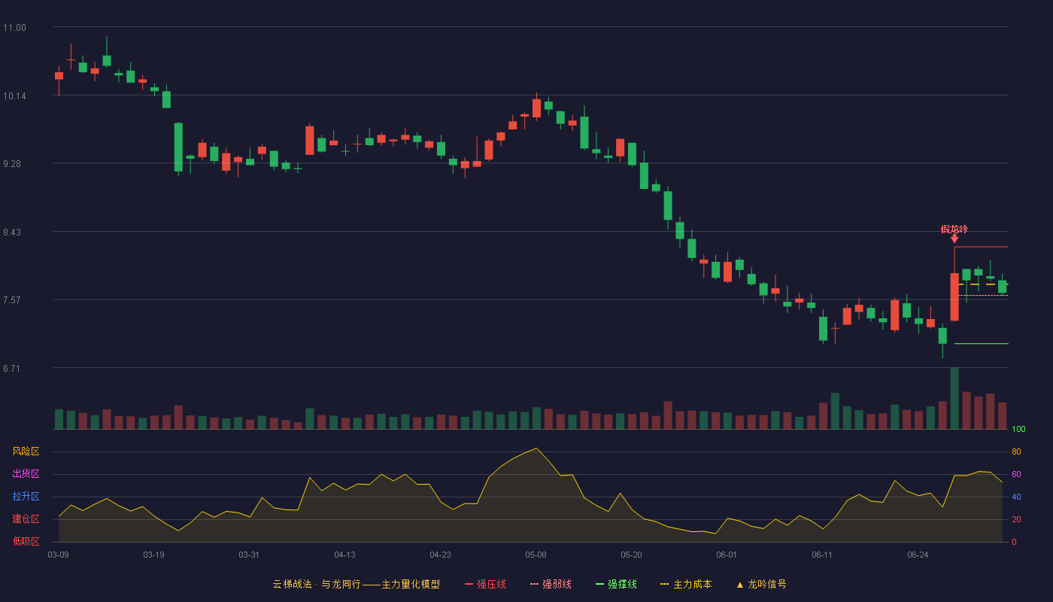Image resolution: width=1053 pixels, height=602 pixels.
Task: Select the 风险区 zone label
Action: click(x=26, y=451)
